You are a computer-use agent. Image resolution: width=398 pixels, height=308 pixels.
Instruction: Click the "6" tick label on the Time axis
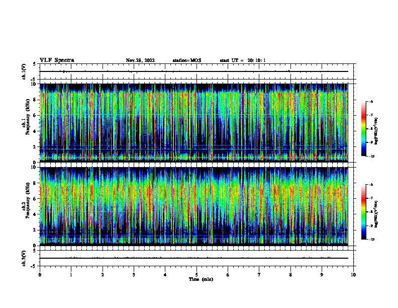tap(228, 275)
